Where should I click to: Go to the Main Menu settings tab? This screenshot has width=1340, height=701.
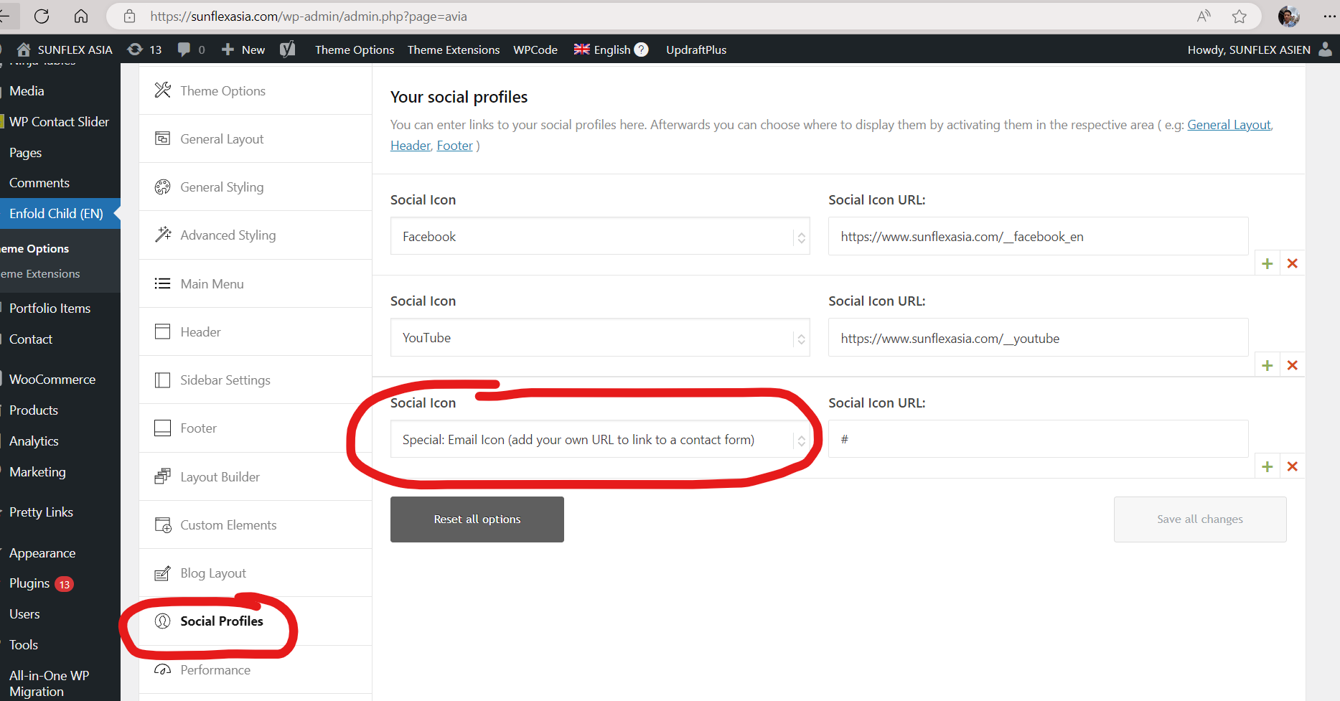tap(256, 283)
